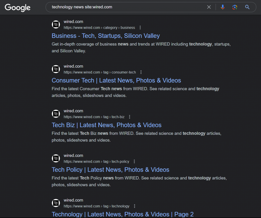Open 'Technology | Latest News ... Page 2' result

(123, 214)
